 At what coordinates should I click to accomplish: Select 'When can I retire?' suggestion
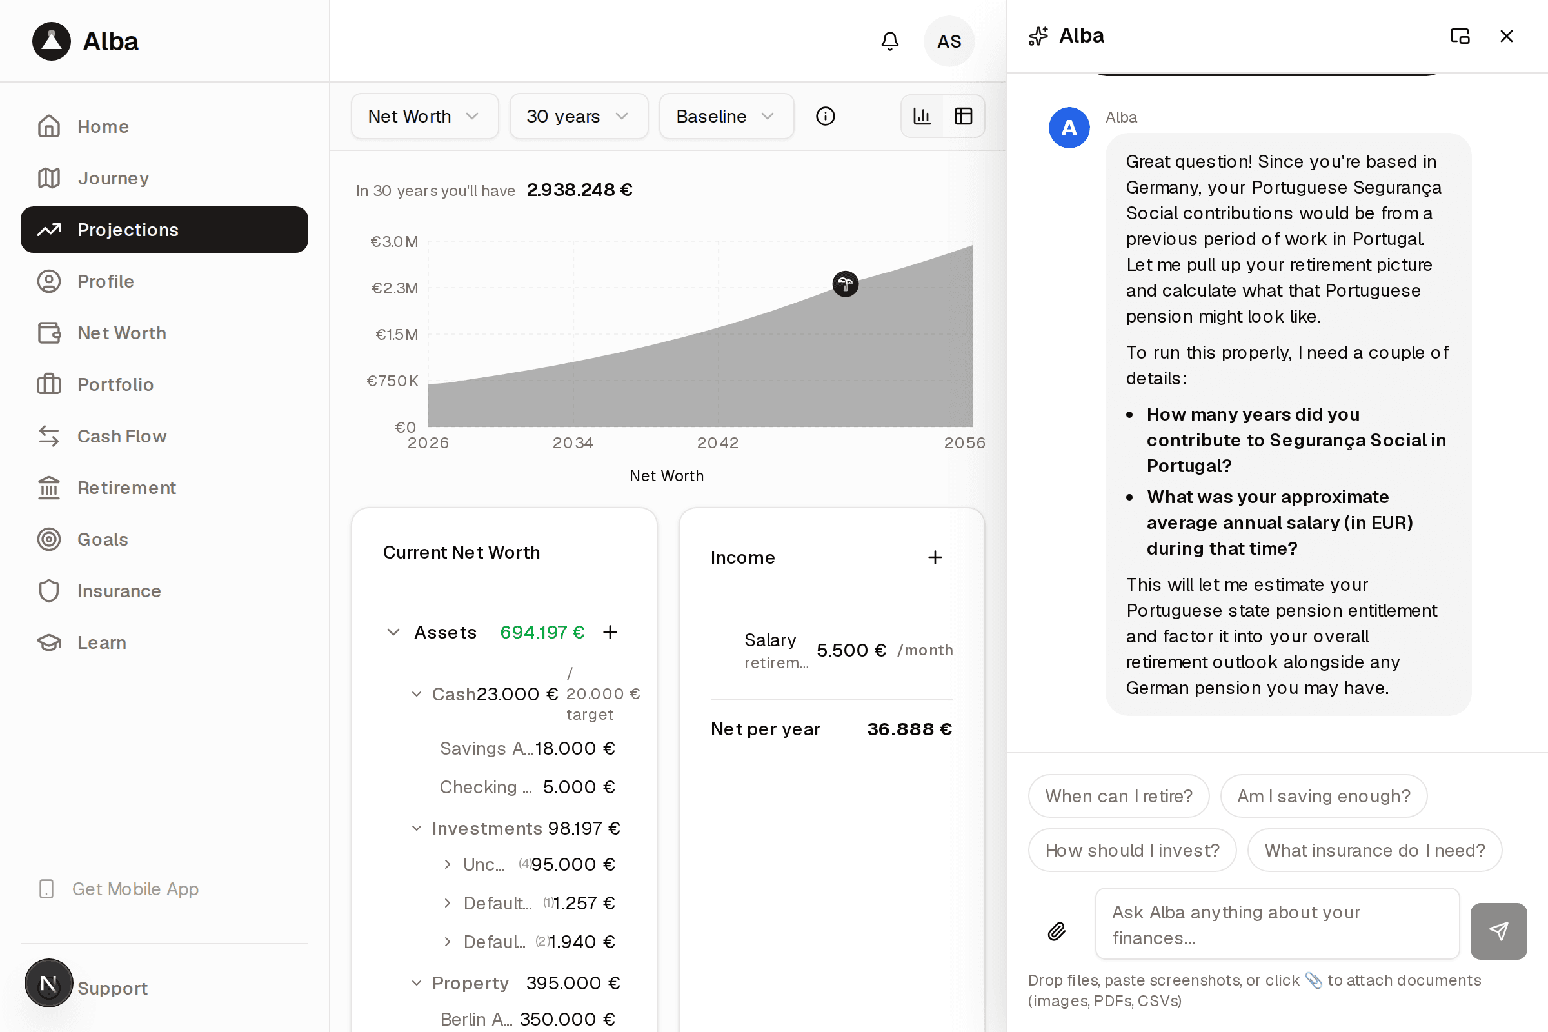point(1118,796)
